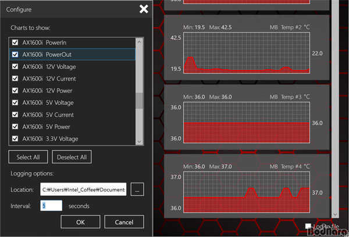Toggle AX1600i PowerOut checkbox
Viewport: 349px width, 237px height.
point(15,54)
